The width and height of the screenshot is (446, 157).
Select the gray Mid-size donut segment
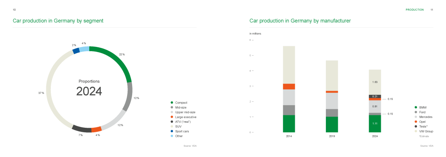point(129,97)
